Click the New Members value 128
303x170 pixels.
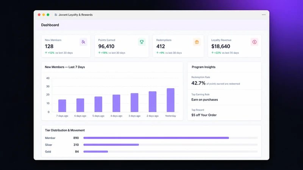pyautogui.click(x=49, y=46)
